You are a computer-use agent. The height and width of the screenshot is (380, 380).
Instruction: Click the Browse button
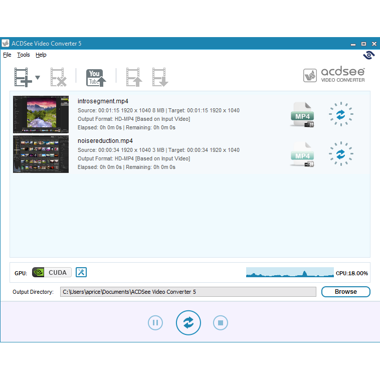click(x=345, y=292)
